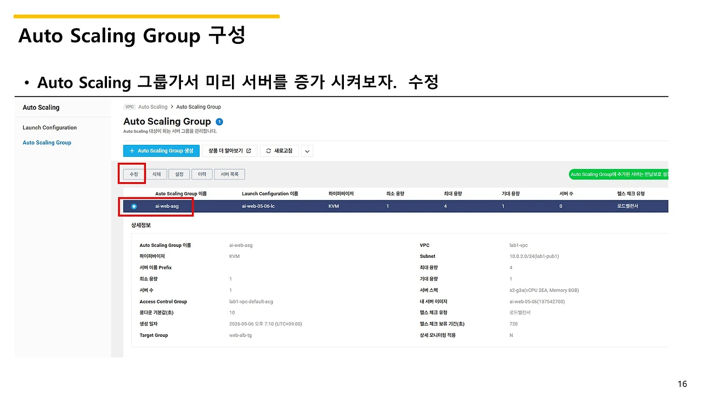Image resolution: width=702 pixels, height=395 pixels.
Task: Expand the dropdown arrow next to 새로고침
Action: click(x=308, y=151)
